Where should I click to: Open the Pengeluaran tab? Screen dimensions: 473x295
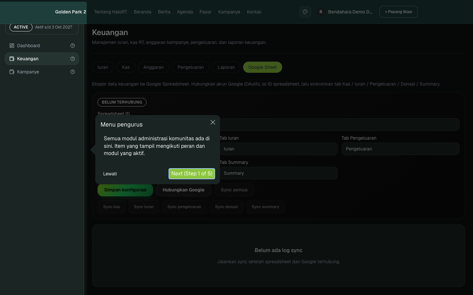click(191, 67)
